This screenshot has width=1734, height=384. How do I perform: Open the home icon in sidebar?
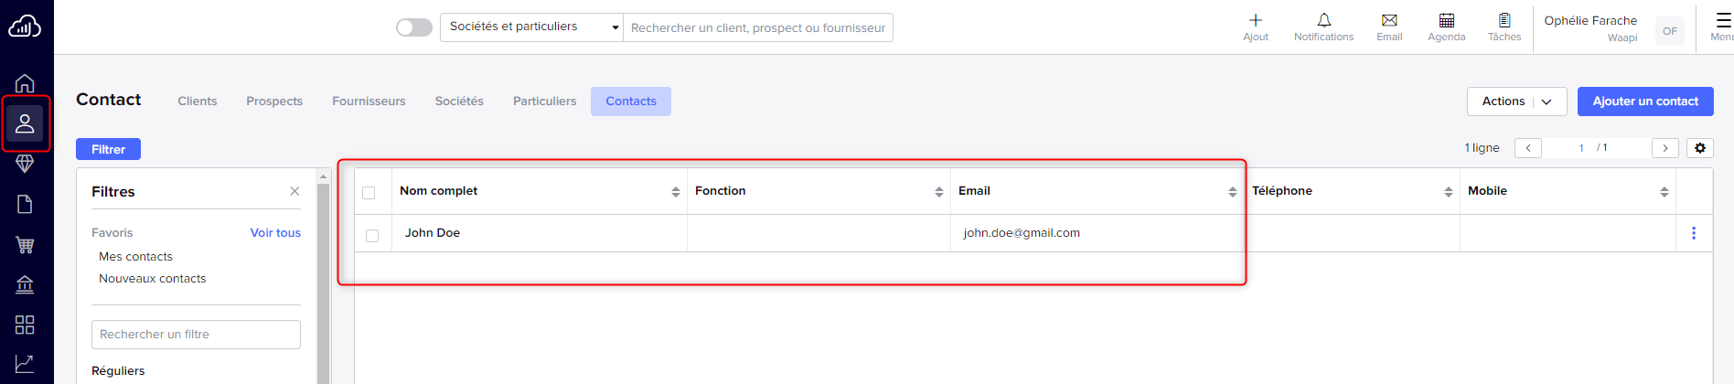pyautogui.click(x=25, y=83)
